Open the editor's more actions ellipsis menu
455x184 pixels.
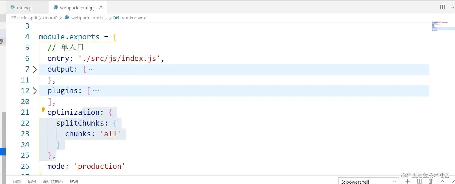452,7
